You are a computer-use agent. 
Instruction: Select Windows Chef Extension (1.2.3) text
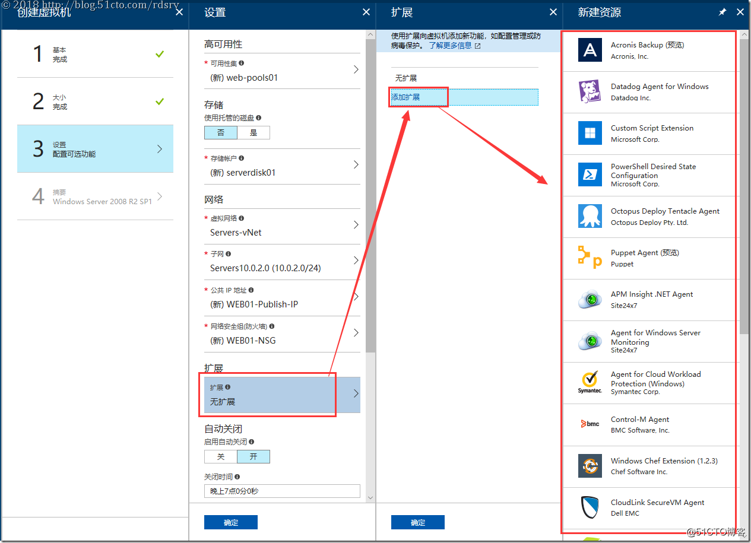pyautogui.click(x=664, y=461)
